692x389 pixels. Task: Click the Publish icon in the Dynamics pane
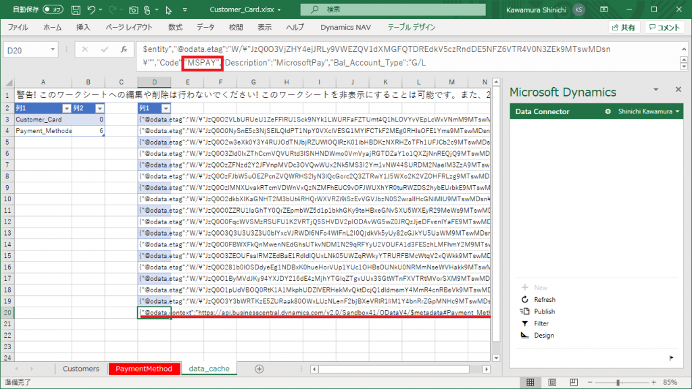[524, 311]
